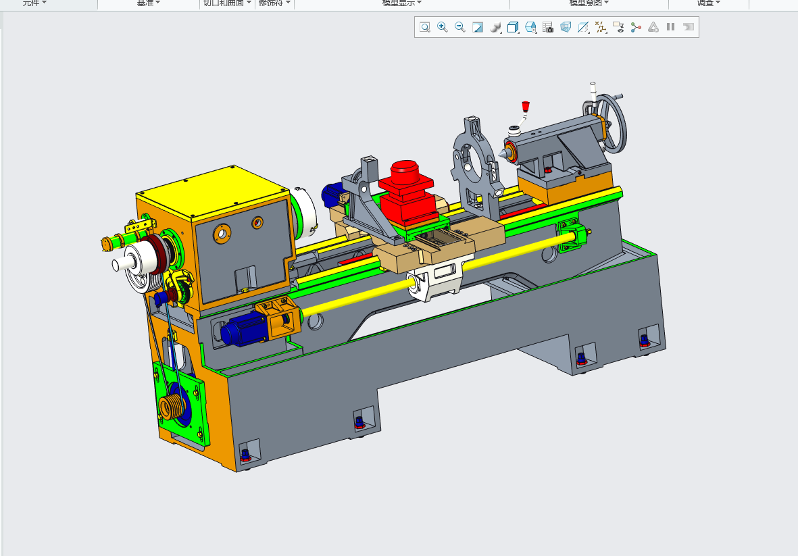The height and width of the screenshot is (556, 798).
Task: Open the Datum Display Filters icon
Action: 601,28
